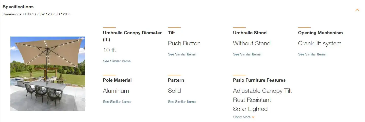Open See Similar Items under Opening Mechanism
Viewport: 365px width, 122px height.
(x=312, y=54)
